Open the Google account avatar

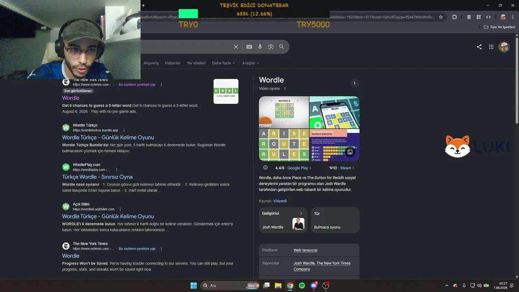[504, 47]
